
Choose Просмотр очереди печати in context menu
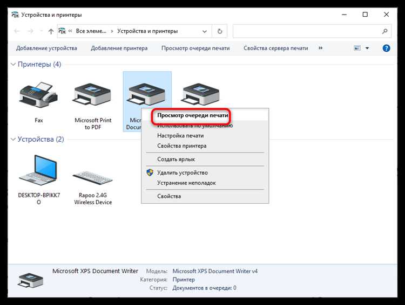[193, 115]
